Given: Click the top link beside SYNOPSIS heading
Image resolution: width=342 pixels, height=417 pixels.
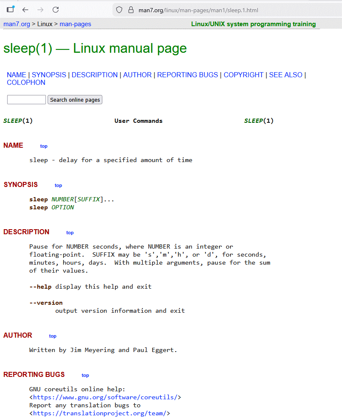Looking at the screenshot, I should tap(59, 185).
